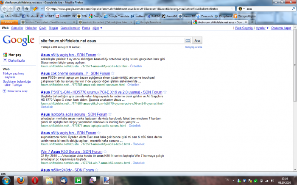Open the Windows Start orb
This screenshot has height=185, width=297.
pyautogui.click(x=6, y=180)
